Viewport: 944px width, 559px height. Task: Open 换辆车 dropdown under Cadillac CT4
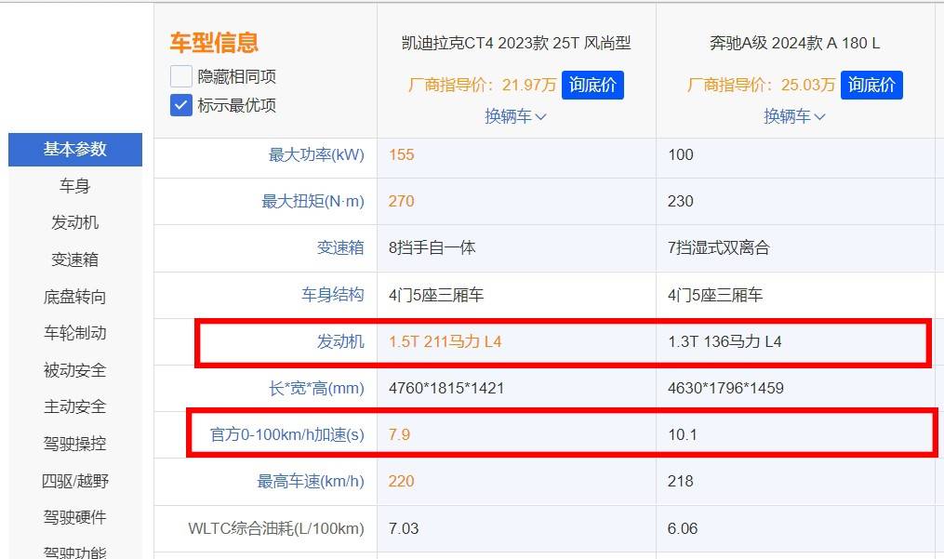pos(515,116)
